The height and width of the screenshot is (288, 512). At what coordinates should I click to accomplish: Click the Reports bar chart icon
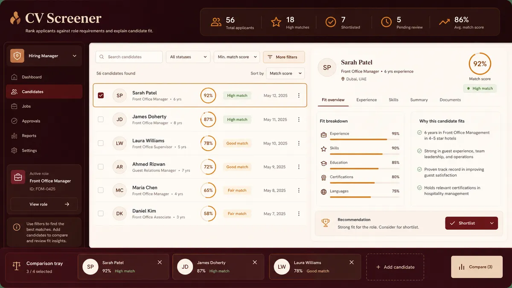[x=14, y=136]
